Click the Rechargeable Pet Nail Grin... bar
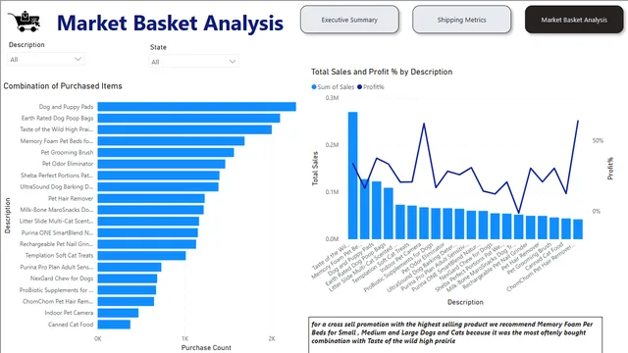The height and width of the screenshot is (353, 628). click(x=147, y=244)
